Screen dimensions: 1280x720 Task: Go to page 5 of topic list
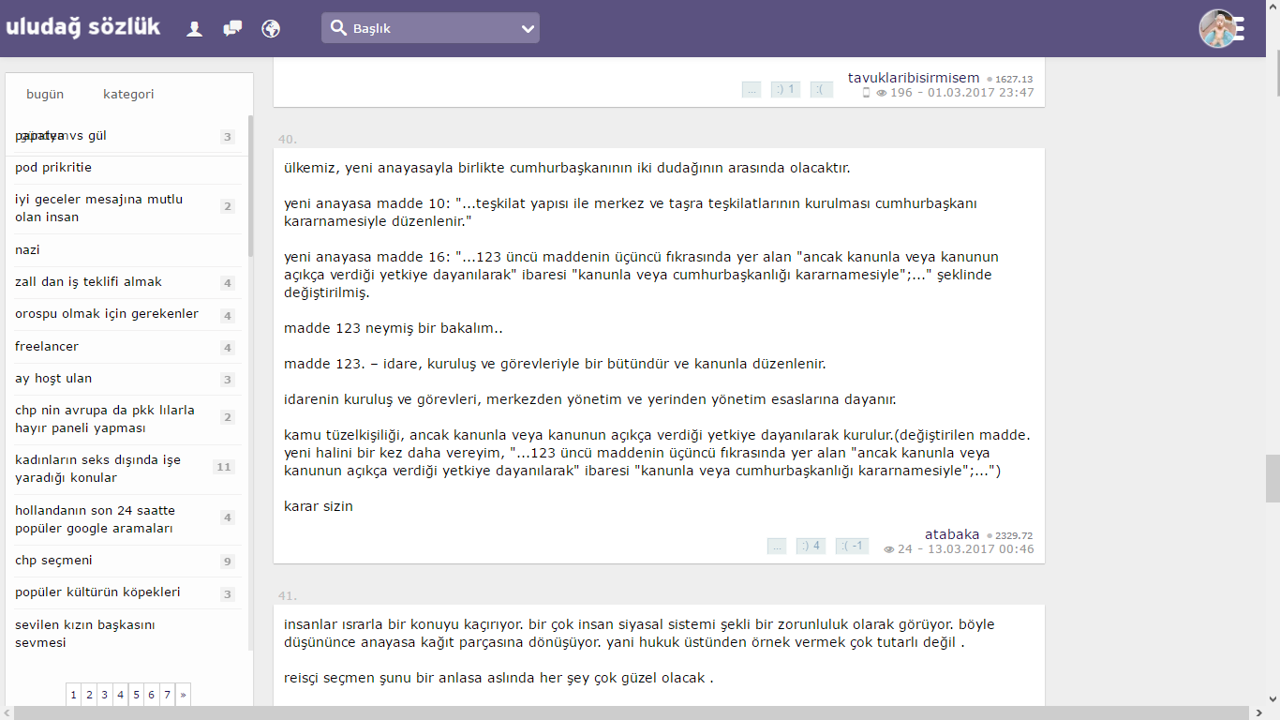click(136, 695)
